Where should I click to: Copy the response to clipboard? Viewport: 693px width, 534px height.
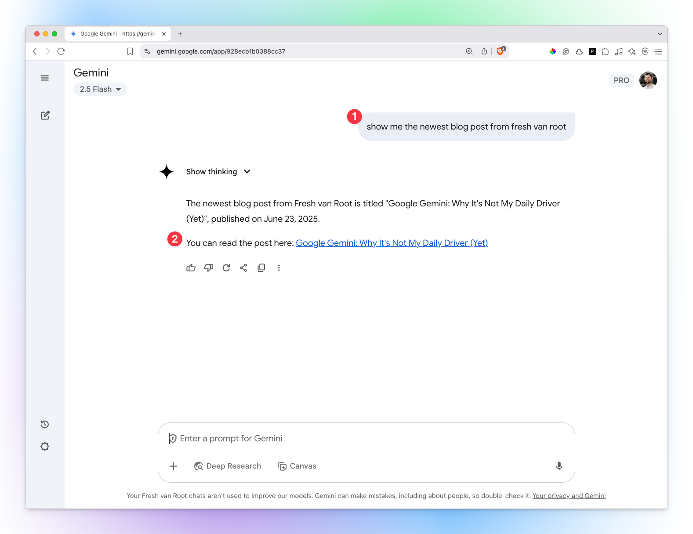261,268
